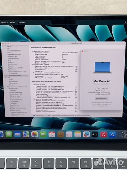Click Аппаратное обеспечение in path bar
Screen dimensions: 127x170
[64, 116]
